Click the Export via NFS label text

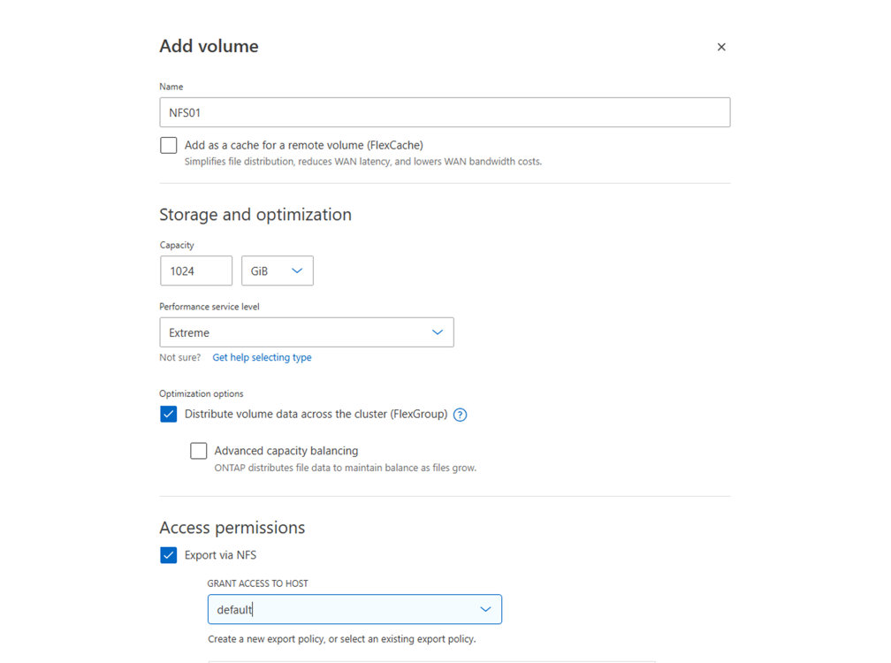coord(220,555)
